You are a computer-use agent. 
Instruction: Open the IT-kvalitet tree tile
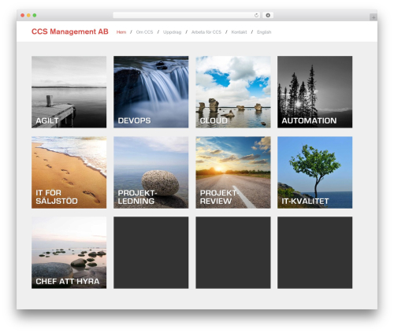[x=315, y=172]
